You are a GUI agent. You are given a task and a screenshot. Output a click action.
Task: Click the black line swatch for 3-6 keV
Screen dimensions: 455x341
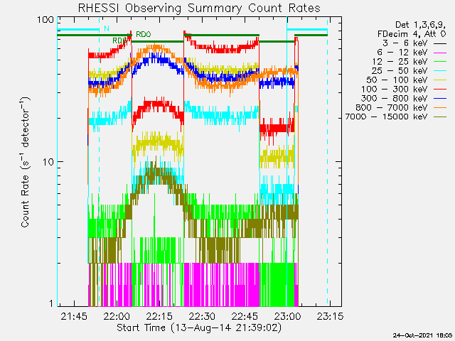click(x=440, y=44)
